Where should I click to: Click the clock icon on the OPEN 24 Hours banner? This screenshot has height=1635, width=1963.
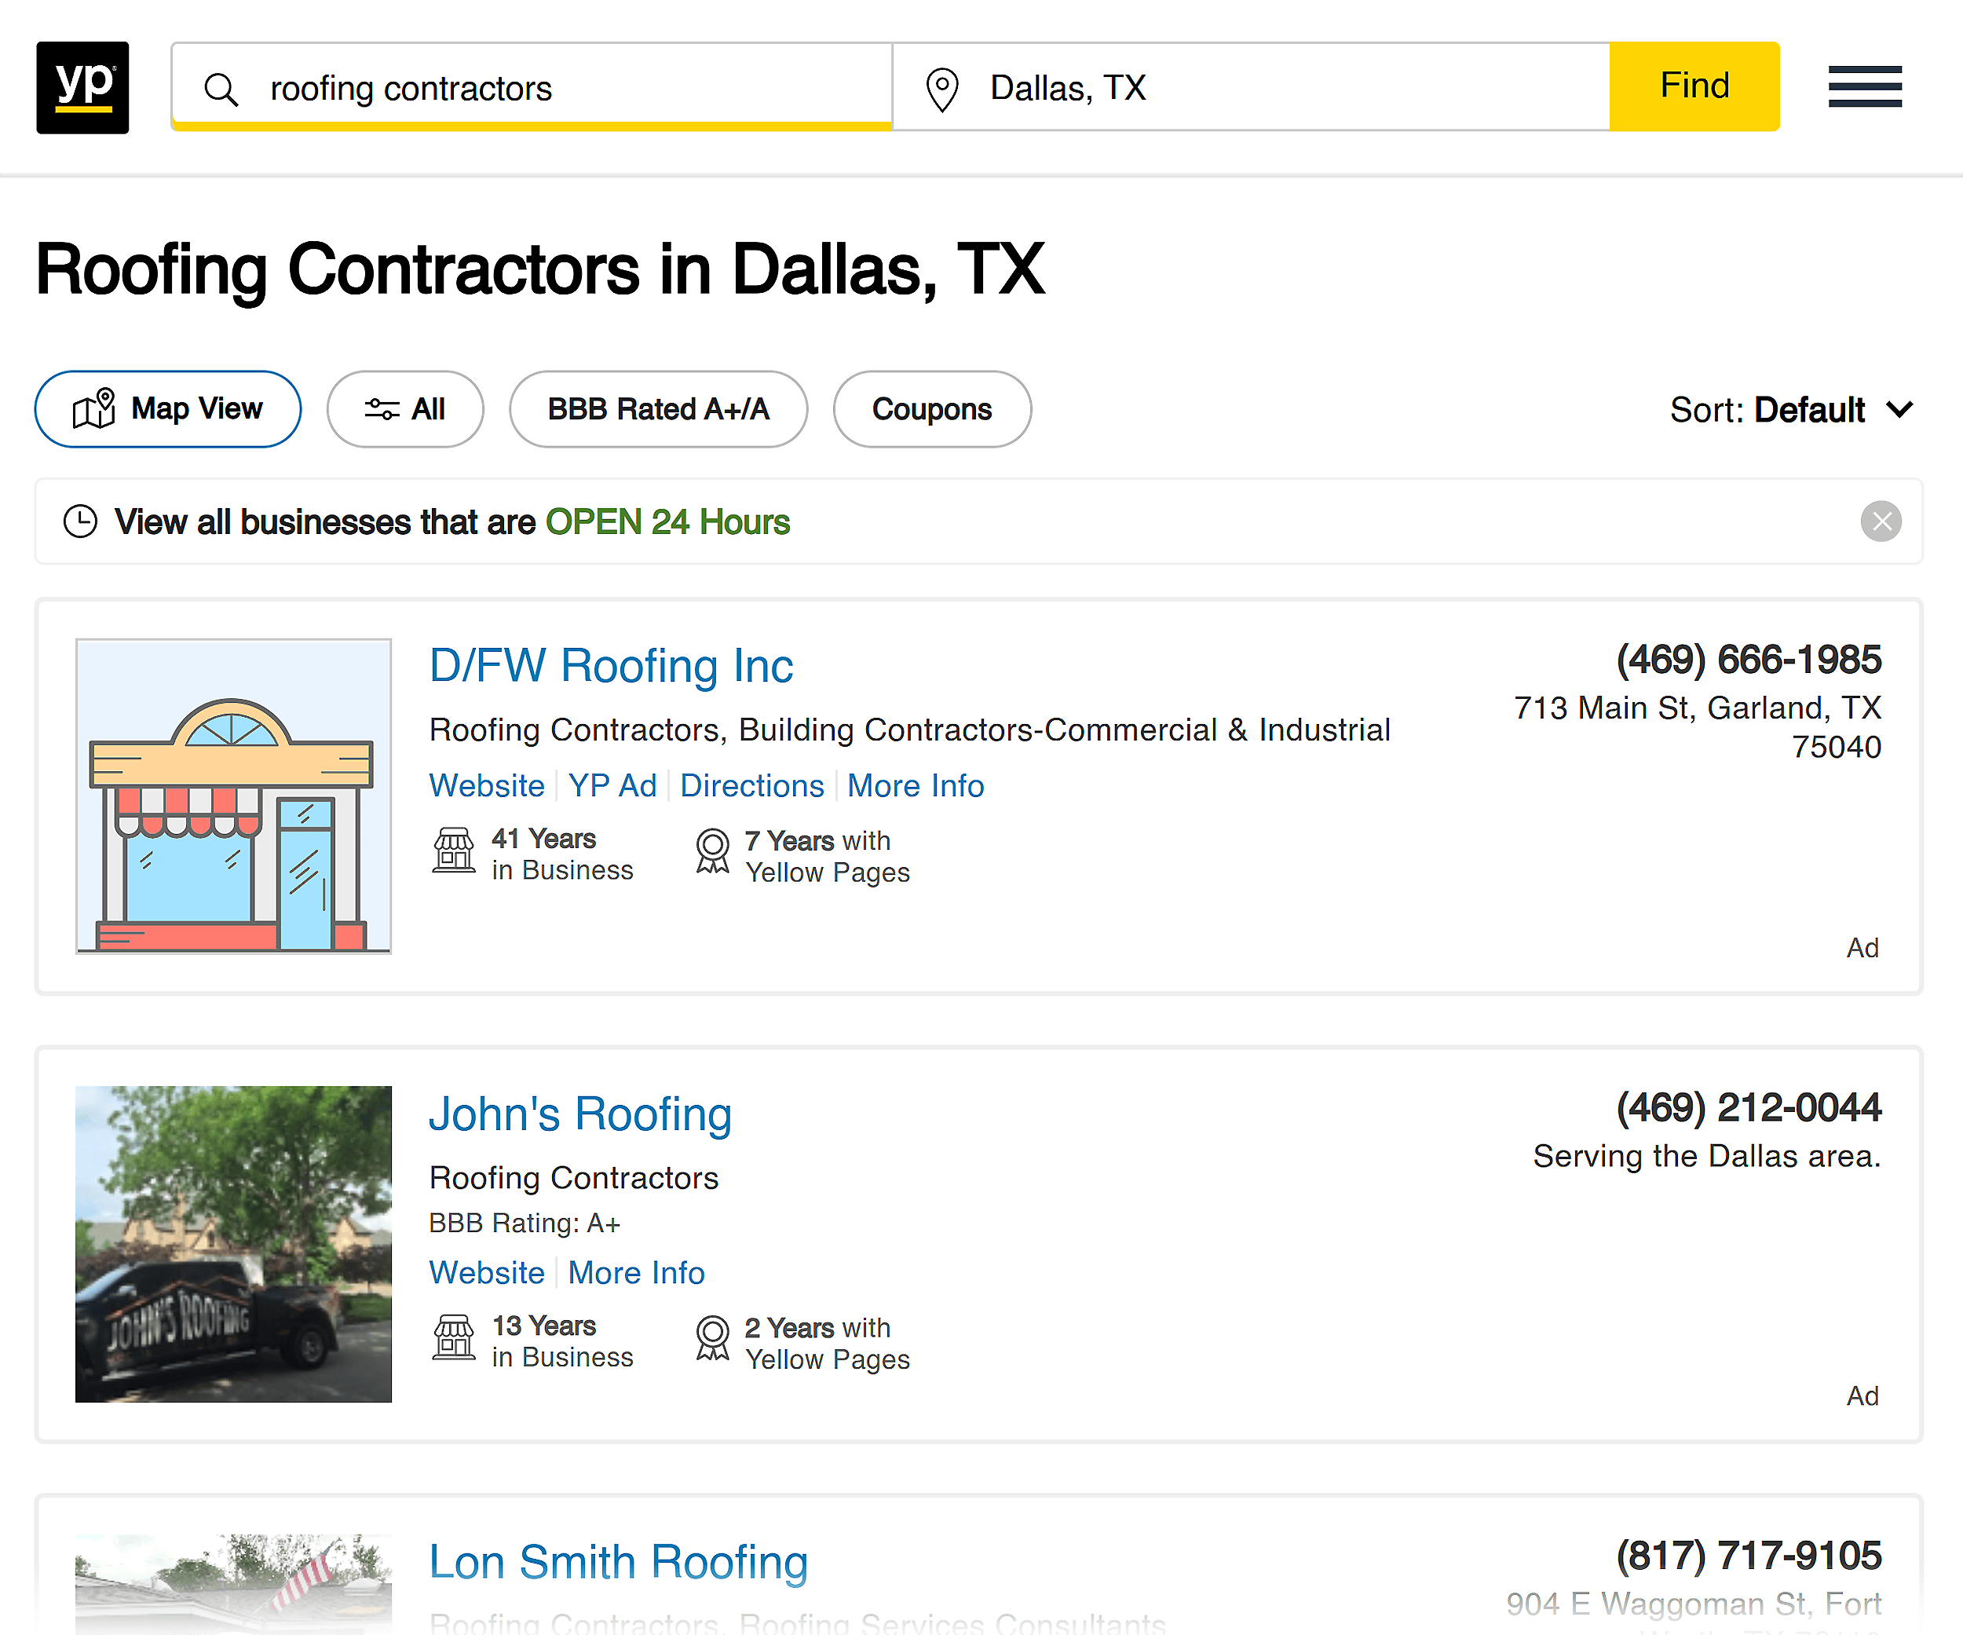click(x=80, y=521)
